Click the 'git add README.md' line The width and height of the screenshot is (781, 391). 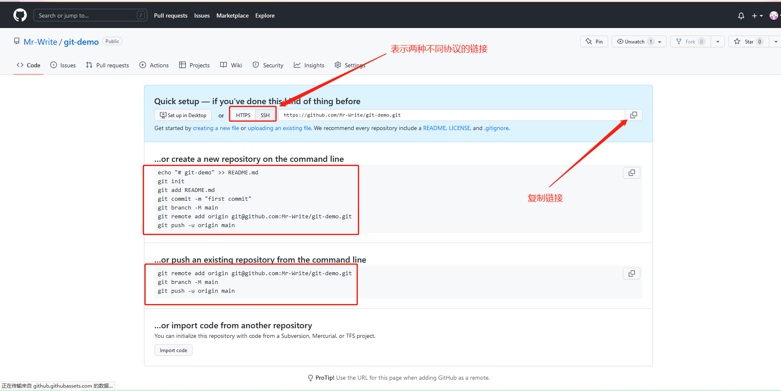pos(186,190)
